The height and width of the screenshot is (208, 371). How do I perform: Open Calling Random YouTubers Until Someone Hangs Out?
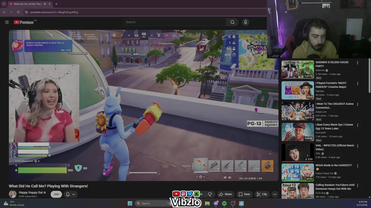(x=335, y=187)
